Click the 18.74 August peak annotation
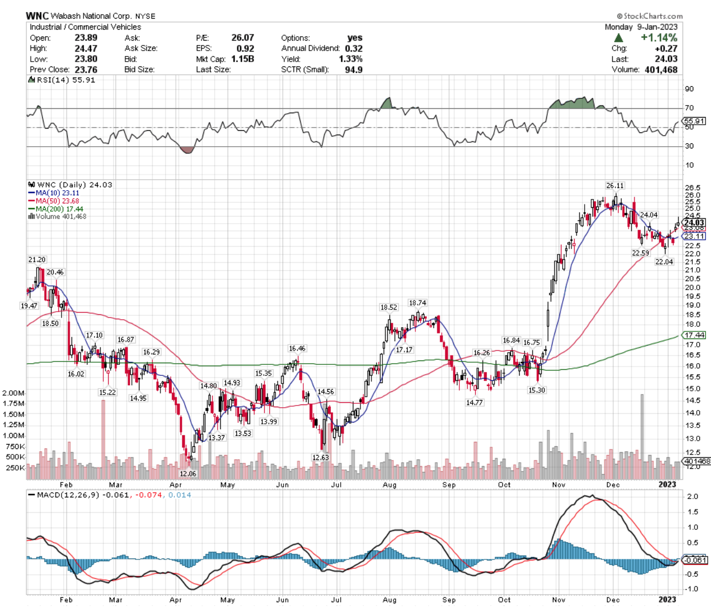Viewport: 711px width, 610px height. tap(418, 303)
